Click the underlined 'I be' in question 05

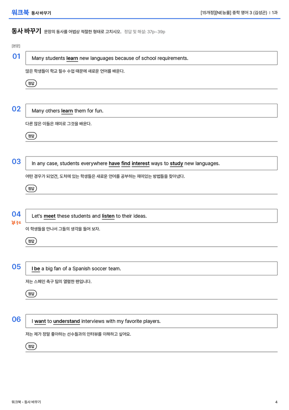click(36, 269)
